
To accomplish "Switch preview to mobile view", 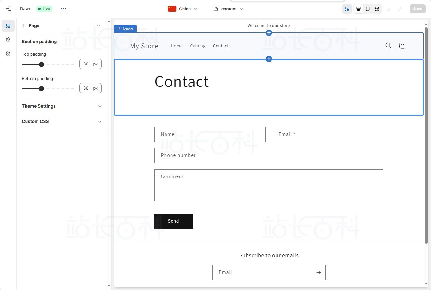I will [x=367, y=8].
